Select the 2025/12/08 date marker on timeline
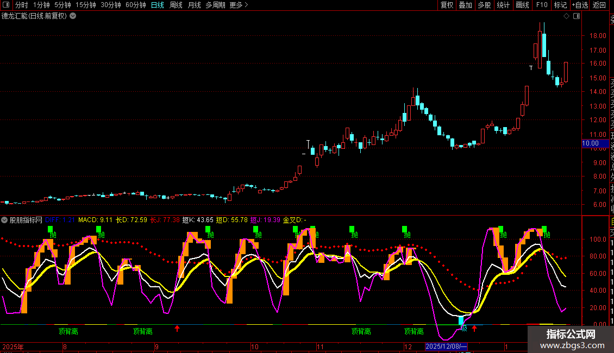The image size is (614, 353). pos(446,346)
